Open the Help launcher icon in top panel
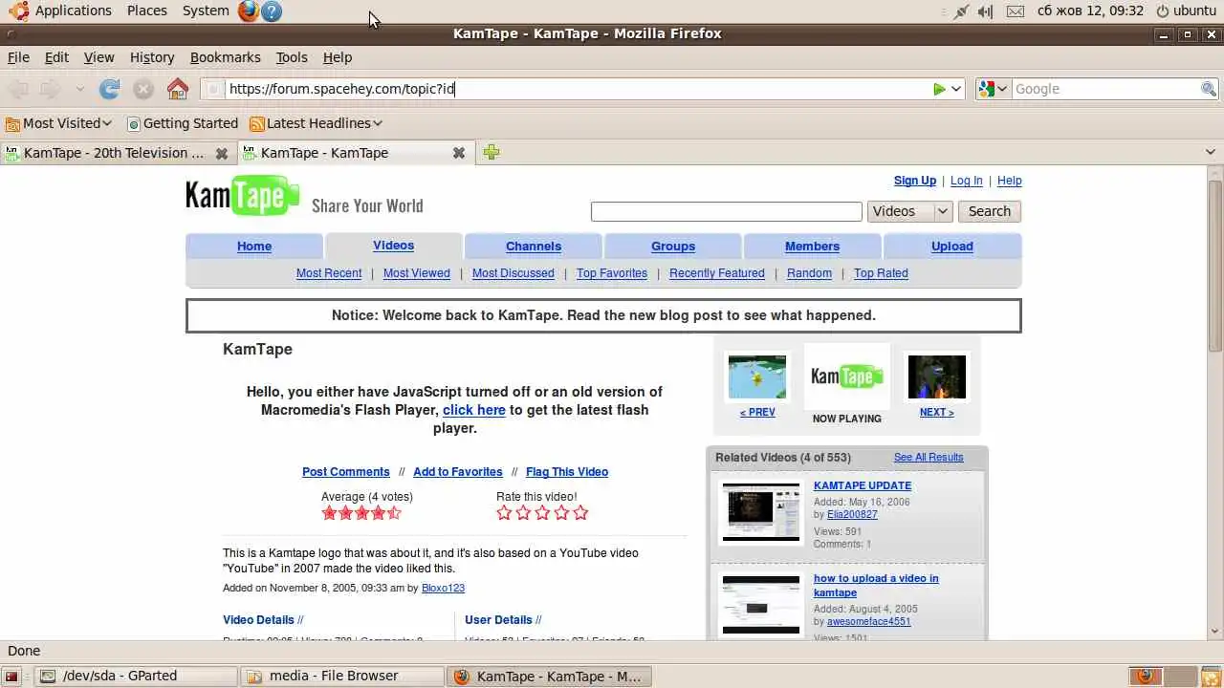Viewport: 1224px width, 688px height. [272, 11]
